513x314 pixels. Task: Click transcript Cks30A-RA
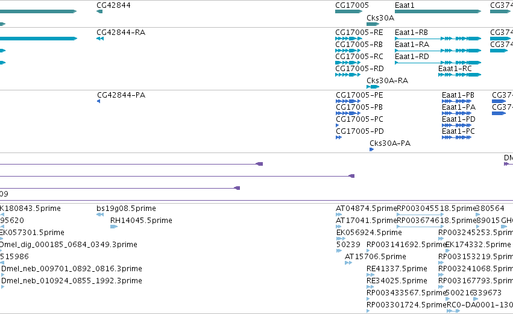pos(388,81)
